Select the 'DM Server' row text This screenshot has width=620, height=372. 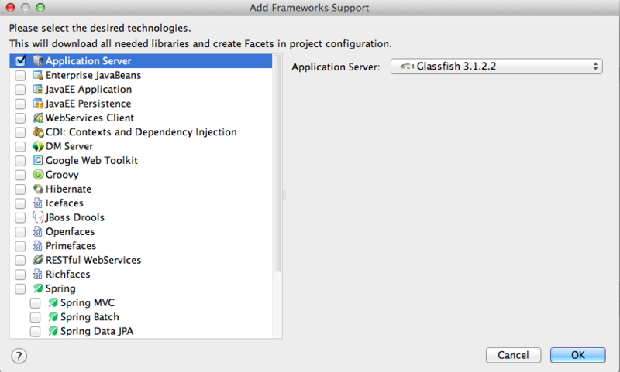click(69, 146)
